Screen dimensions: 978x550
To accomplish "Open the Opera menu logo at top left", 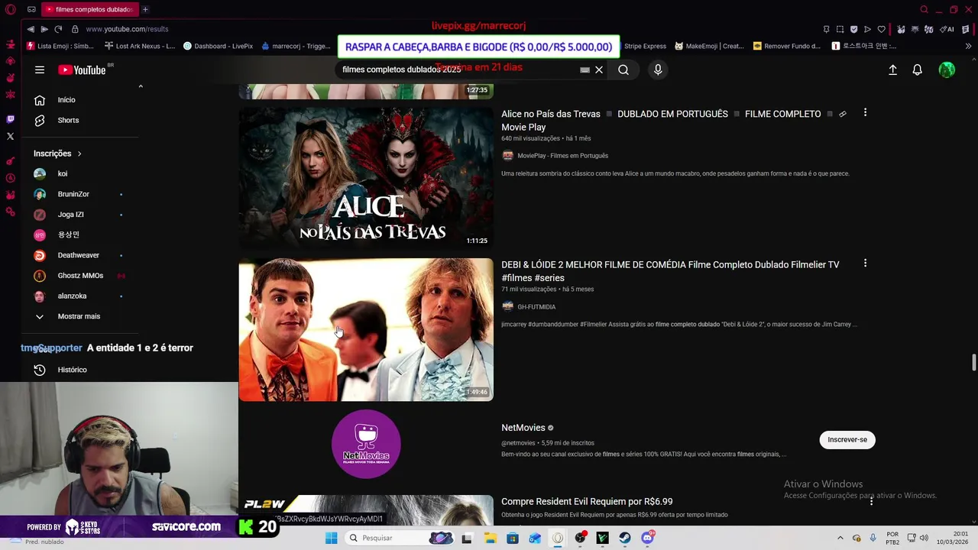I will 11,9.
